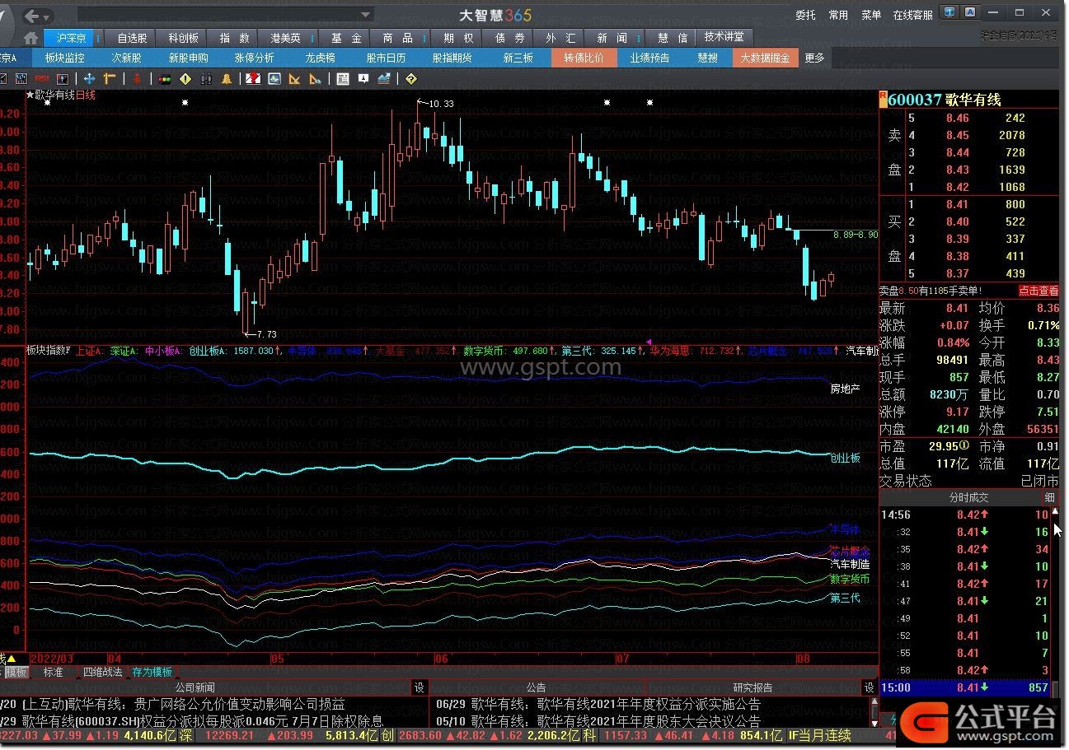Select the 基金 tab
This screenshot has width=1069, height=750.
coord(346,38)
